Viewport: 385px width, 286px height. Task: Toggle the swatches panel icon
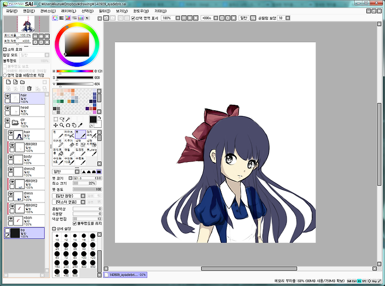click(81, 18)
